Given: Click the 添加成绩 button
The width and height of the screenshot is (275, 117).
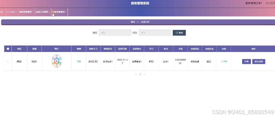Looking at the screenshot, I should point(259,61).
